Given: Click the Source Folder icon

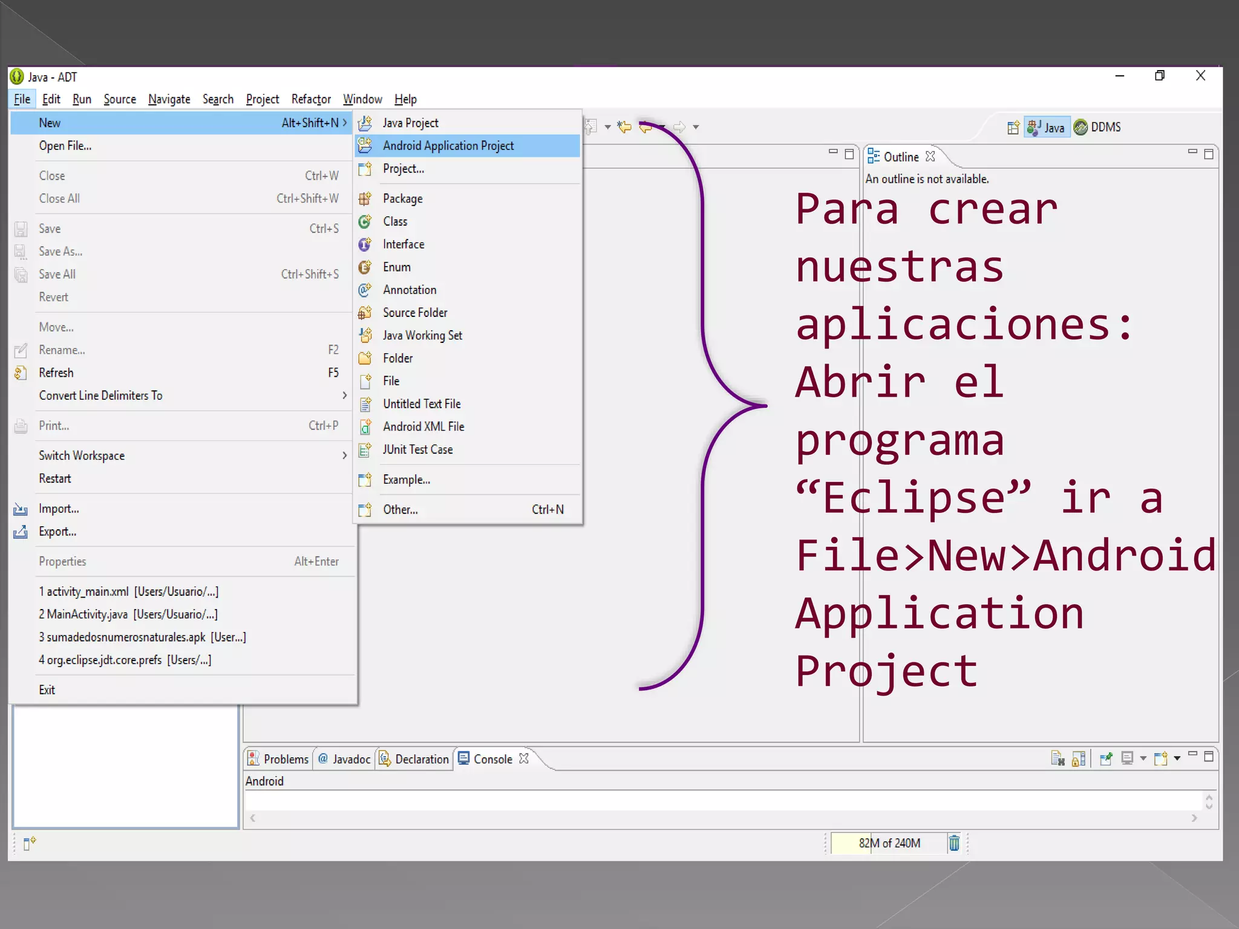Looking at the screenshot, I should 365,313.
